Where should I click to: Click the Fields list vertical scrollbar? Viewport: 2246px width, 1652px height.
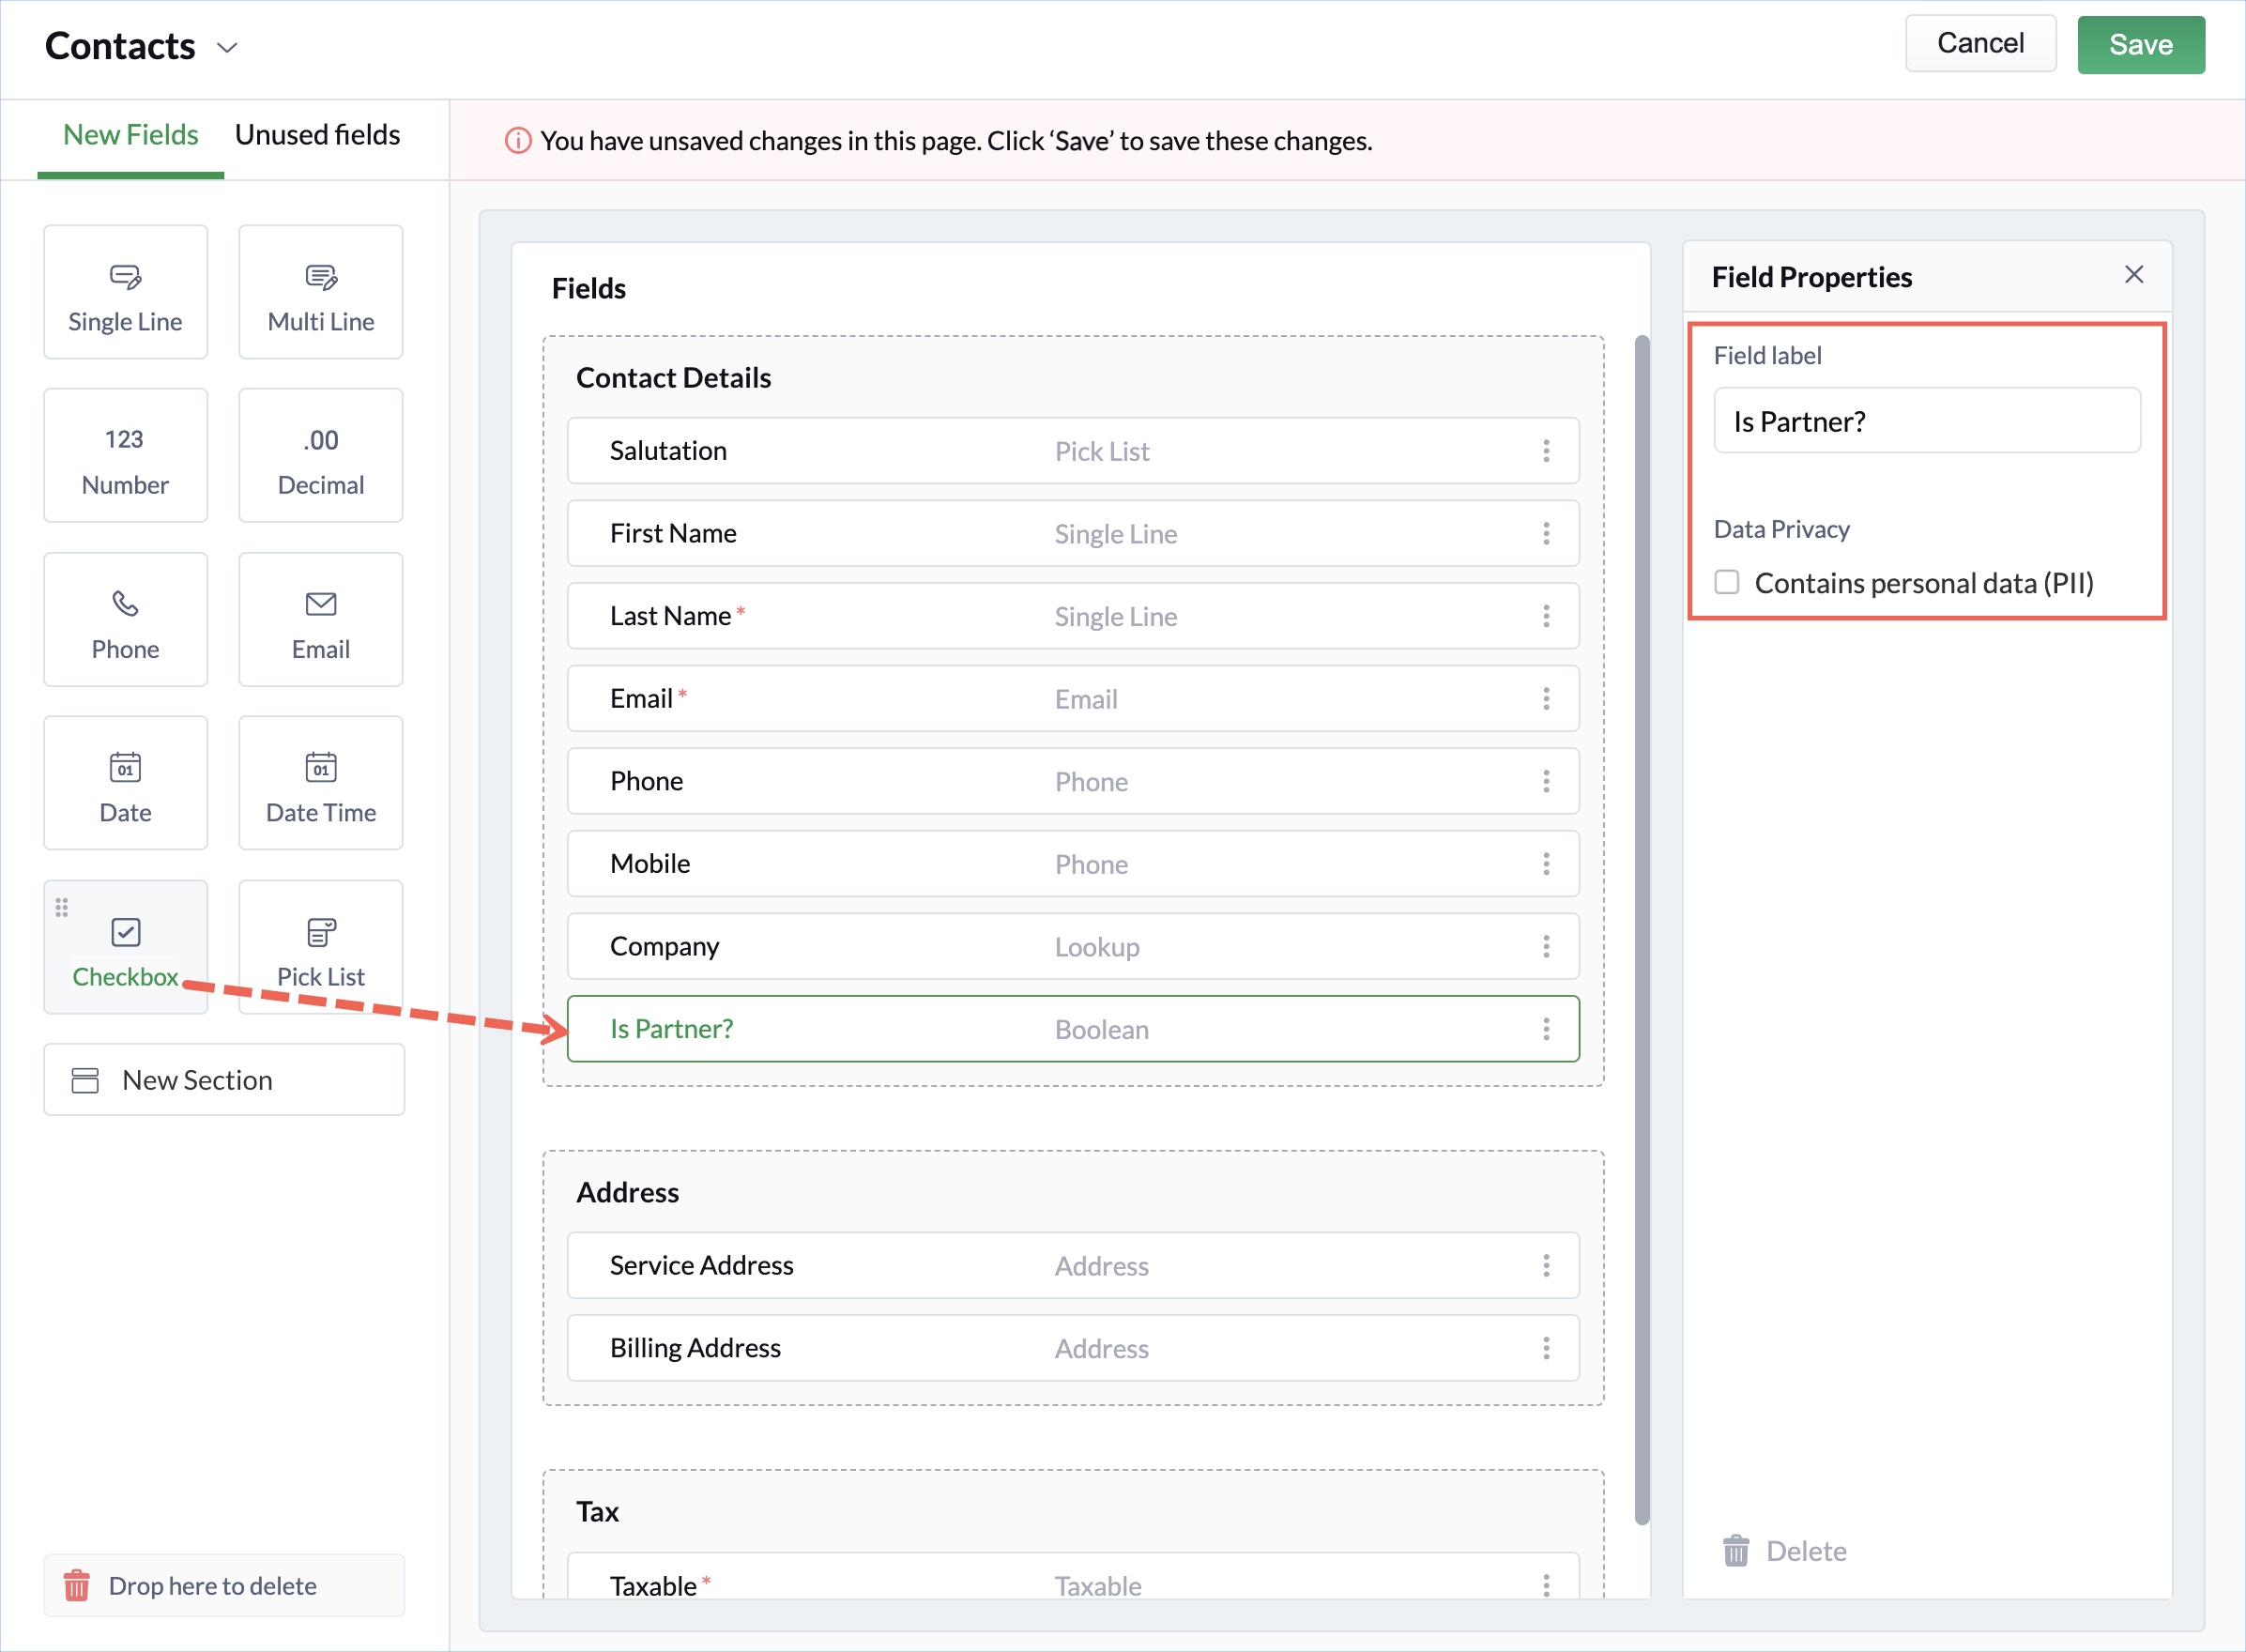1642,930
